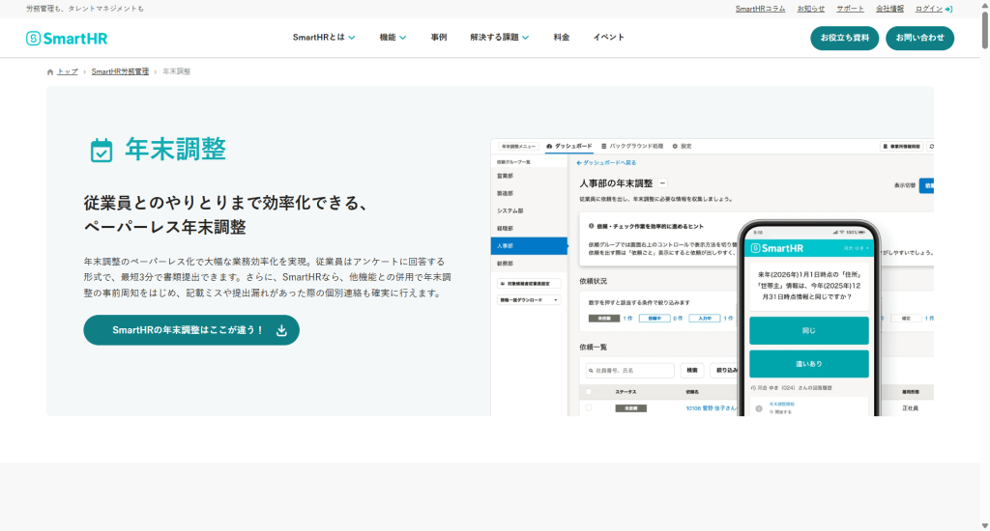This screenshot has width=990, height=531.
Task: Go to the 料金 page
Action: (562, 38)
